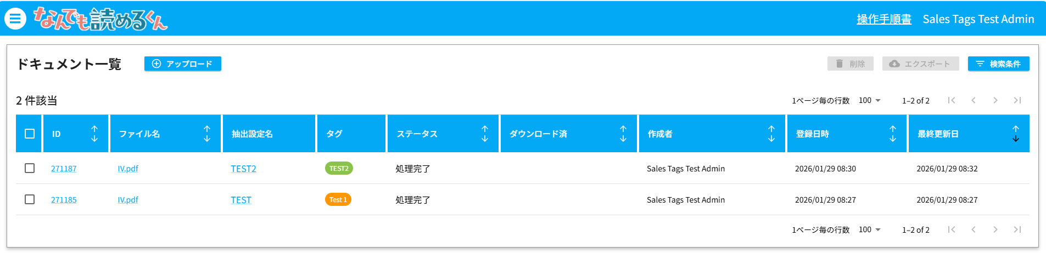Open top rows-per-page 100 dropdown
This screenshot has width=1046, height=253.
pos(870,100)
